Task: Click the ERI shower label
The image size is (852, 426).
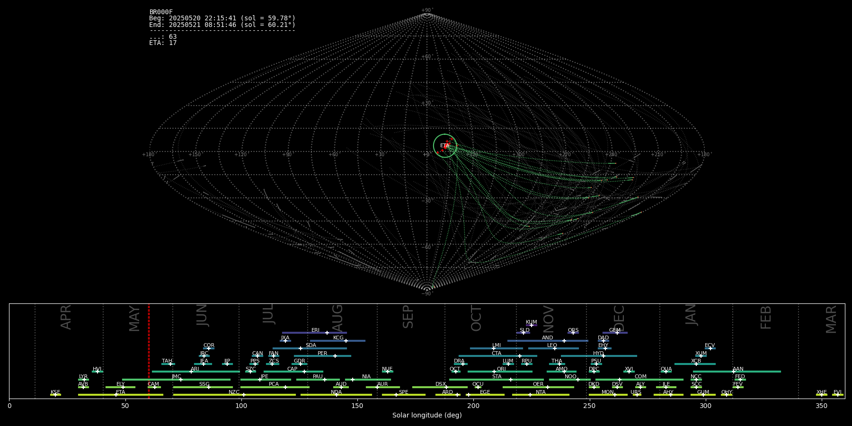Action: [x=315, y=330]
